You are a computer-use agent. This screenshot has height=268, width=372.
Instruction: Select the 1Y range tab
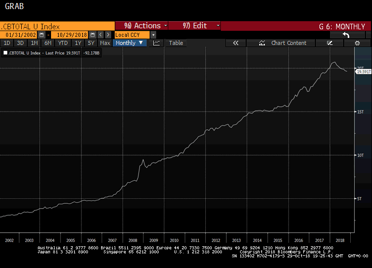[x=78, y=43]
